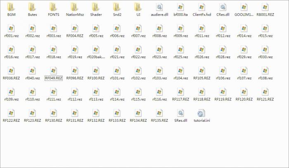Click the rf116.rez file name

pyautogui.click(x=159, y=99)
